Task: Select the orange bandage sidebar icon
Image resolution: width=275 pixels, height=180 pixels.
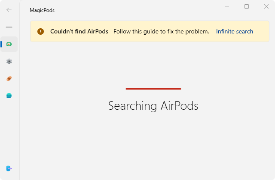Action: click(x=9, y=78)
